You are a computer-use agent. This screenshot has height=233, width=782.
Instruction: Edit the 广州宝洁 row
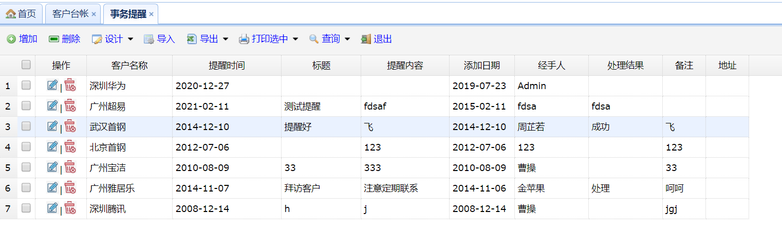pyautogui.click(x=52, y=167)
